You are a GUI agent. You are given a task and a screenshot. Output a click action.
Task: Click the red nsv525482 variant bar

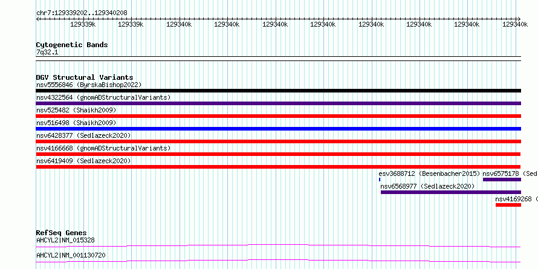tap(278, 116)
